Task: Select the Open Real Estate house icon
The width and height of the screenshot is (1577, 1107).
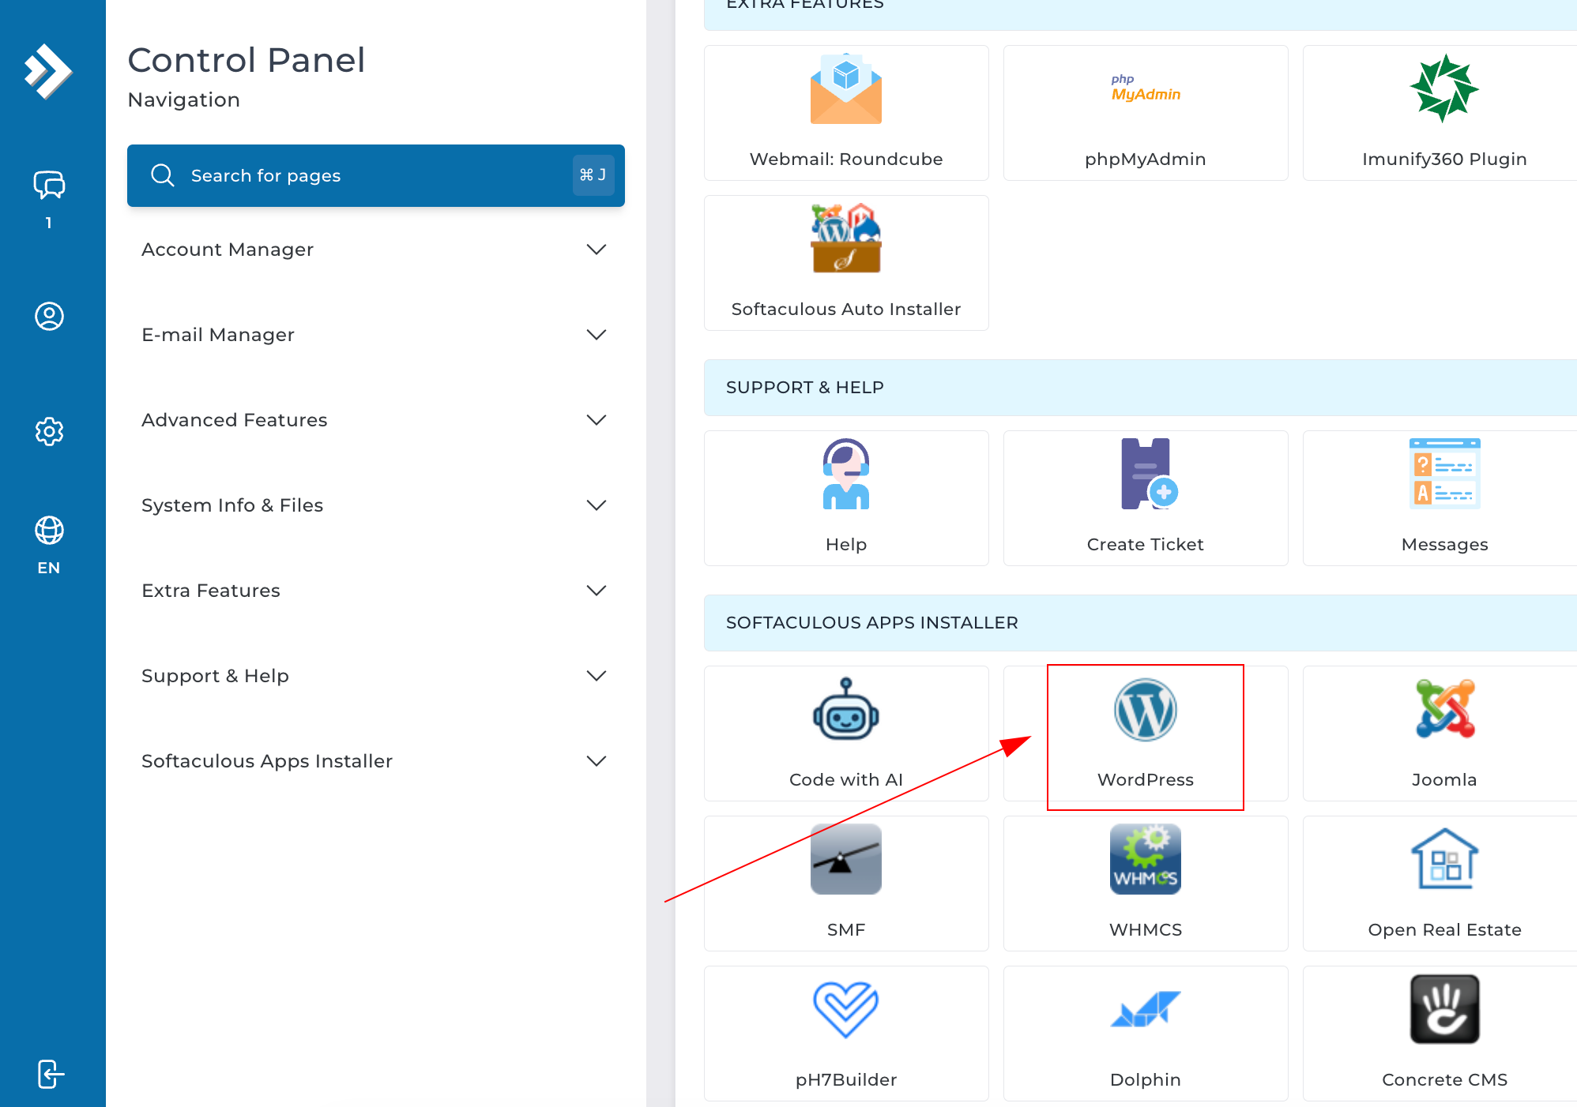Action: (x=1444, y=859)
